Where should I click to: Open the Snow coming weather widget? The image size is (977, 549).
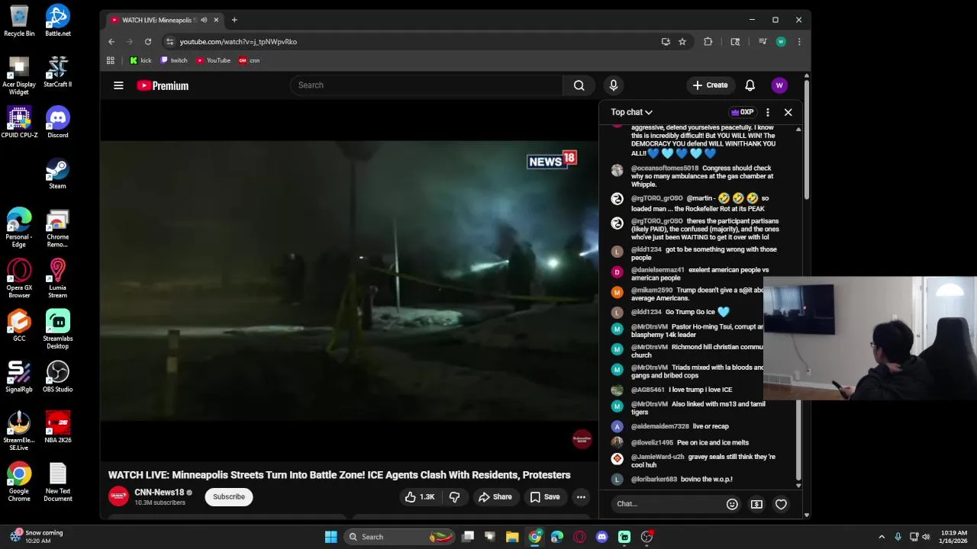37,537
